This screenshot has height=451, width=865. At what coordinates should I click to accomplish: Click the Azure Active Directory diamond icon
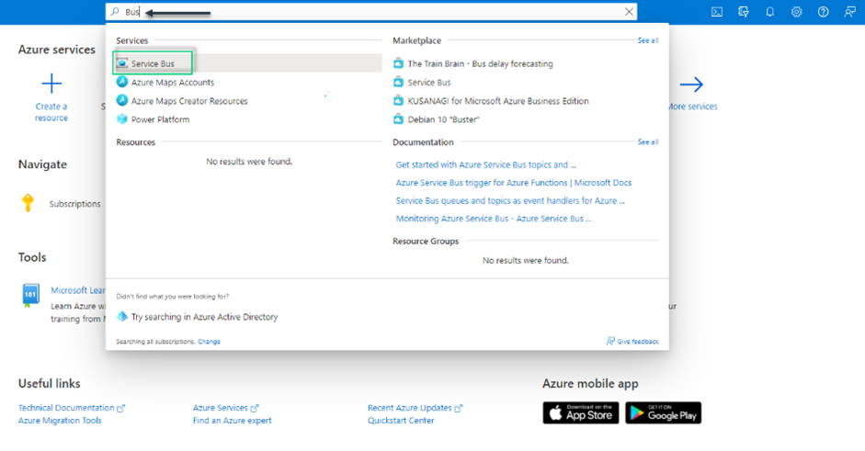[122, 317]
